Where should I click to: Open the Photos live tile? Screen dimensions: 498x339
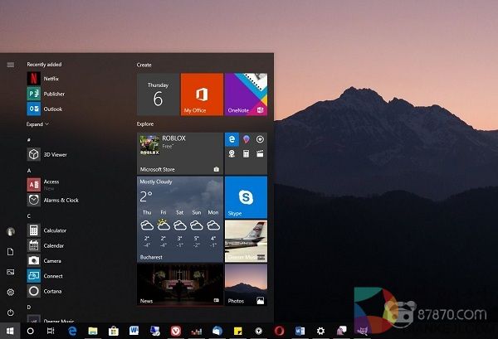[246, 285]
